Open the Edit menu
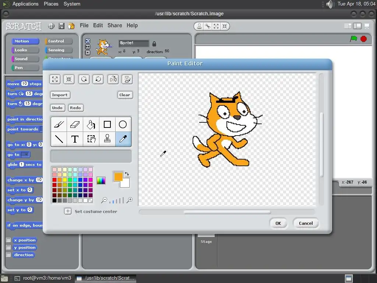This screenshot has width=377, height=283. coord(98,25)
